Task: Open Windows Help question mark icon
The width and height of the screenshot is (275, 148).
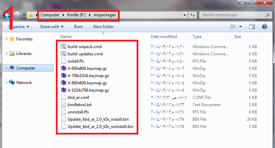Action: pyautogui.click(x=265, y=27)
